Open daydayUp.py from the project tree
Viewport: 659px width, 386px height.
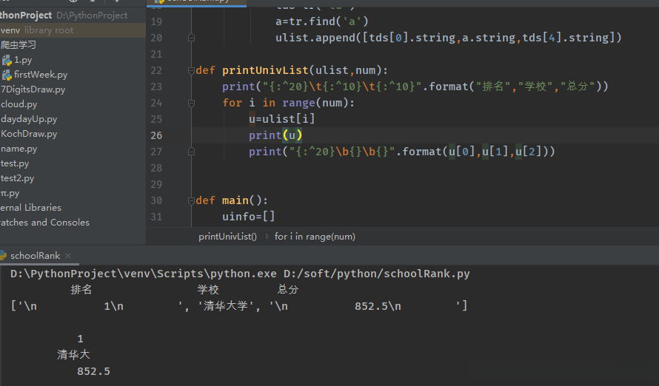(29, 119)
